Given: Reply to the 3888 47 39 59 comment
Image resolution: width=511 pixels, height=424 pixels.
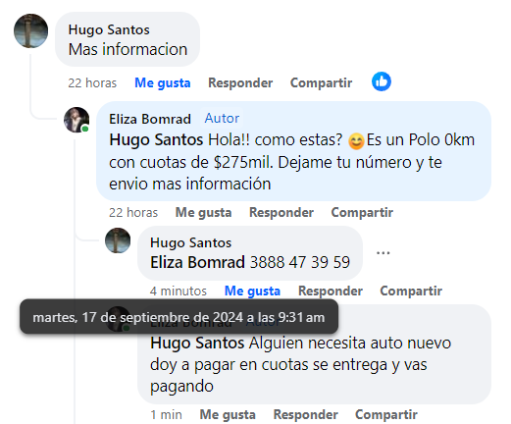Looking at the screenshot, I should (331, 291).
